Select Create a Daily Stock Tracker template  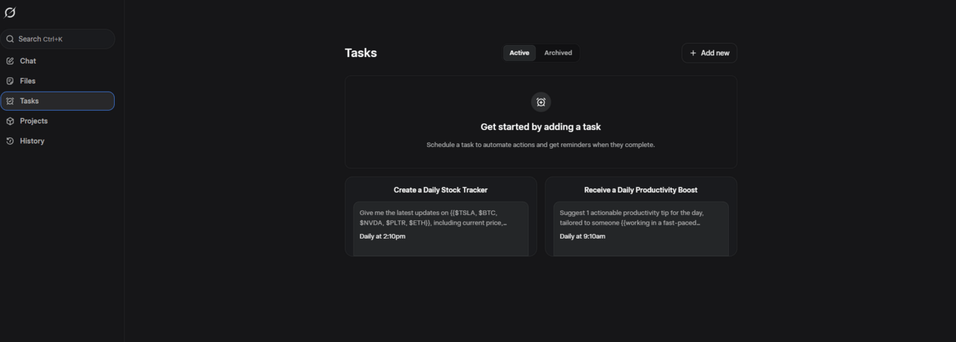click(x=440, y=190)
